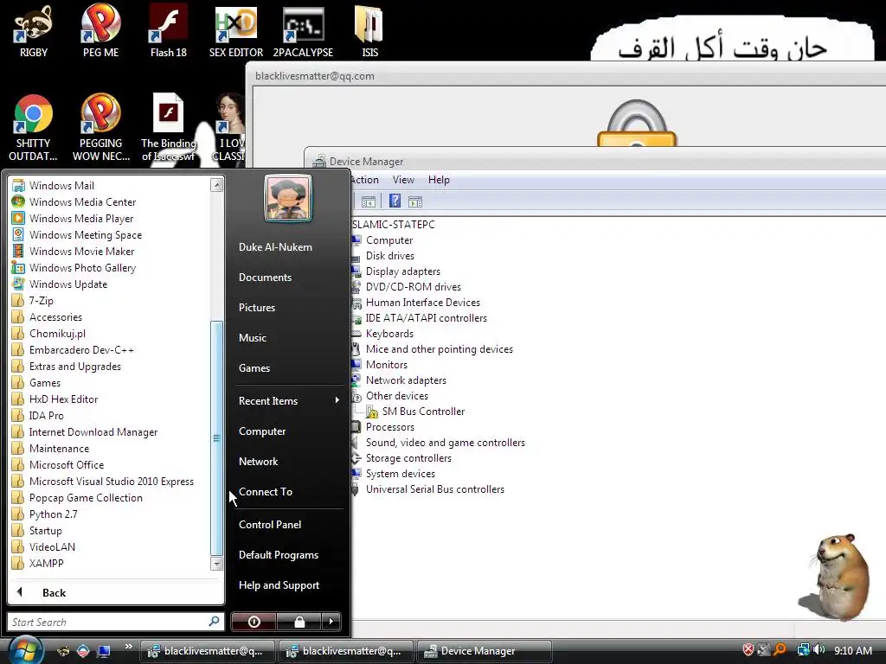Open Duke Al-Nukem user folder
This screenshot has height=664, width=886.
275,246
